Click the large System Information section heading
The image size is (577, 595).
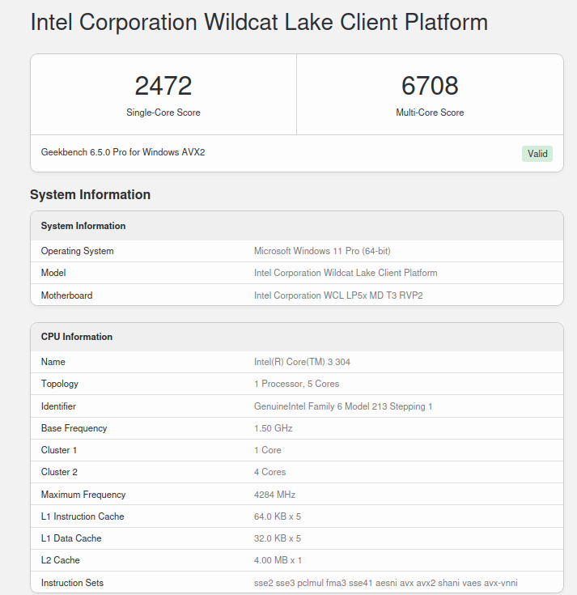click(90, 194)
